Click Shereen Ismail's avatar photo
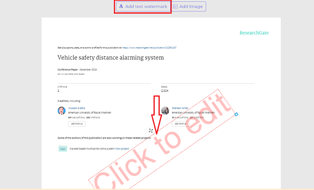The image size is (314, 190). tap(165, 111)
